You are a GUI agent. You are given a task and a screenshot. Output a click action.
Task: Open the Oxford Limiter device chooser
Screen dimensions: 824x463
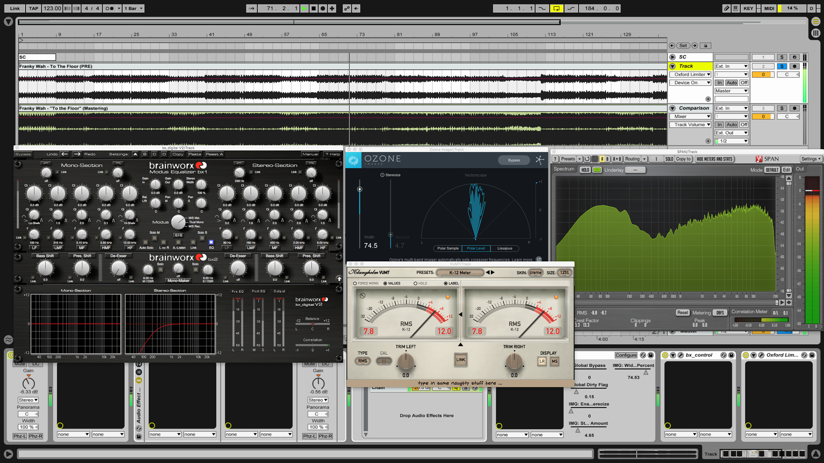pyautogui.click(x=691, y=75)
